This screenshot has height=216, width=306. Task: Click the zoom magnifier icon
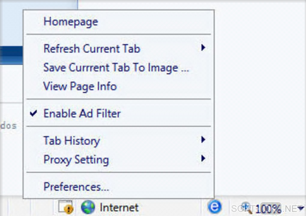coord(247,206)
